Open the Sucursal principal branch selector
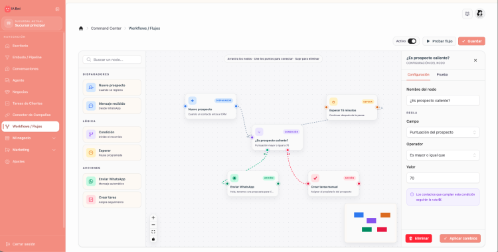The height and width of the screenshot is (252, 498). [x=32, y=23]
